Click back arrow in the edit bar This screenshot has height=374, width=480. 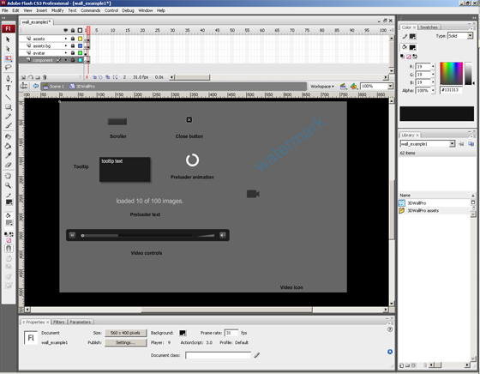[35, 86]
